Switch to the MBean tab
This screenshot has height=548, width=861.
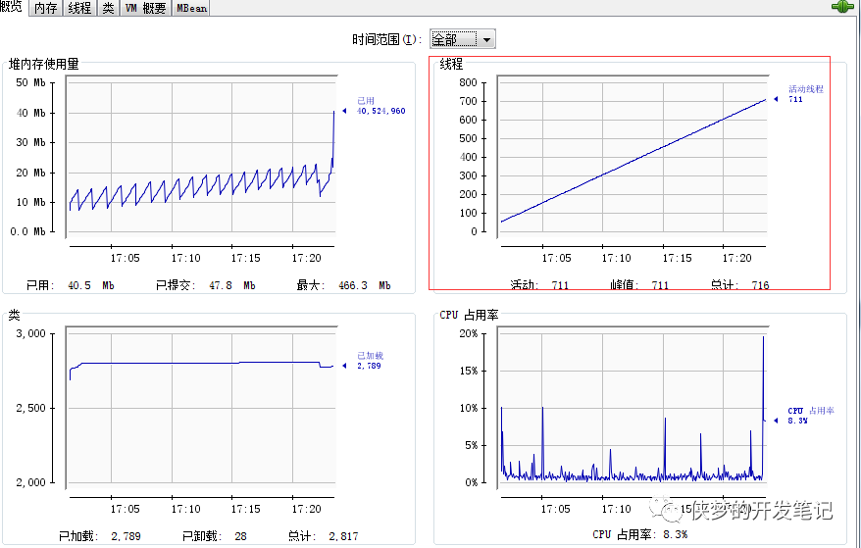[x=191, y=8]
